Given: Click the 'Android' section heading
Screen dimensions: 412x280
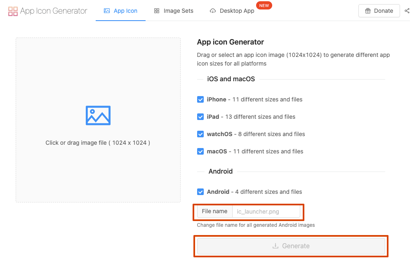Looking at the screenshot, I should [x=221, y=172].
